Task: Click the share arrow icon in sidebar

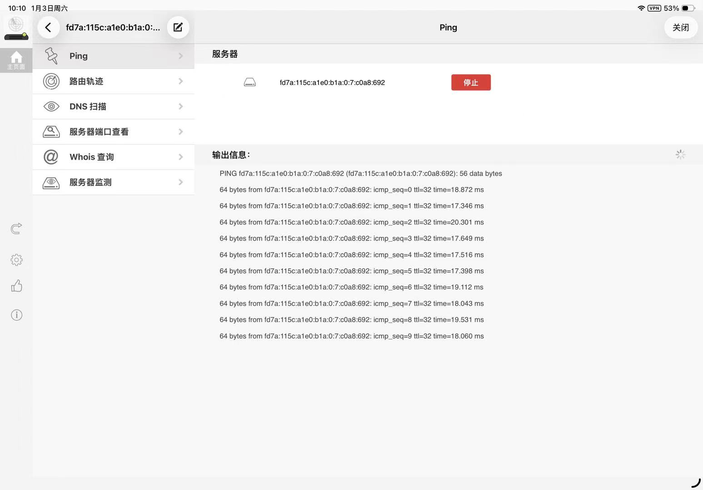Action: (16, 228)
